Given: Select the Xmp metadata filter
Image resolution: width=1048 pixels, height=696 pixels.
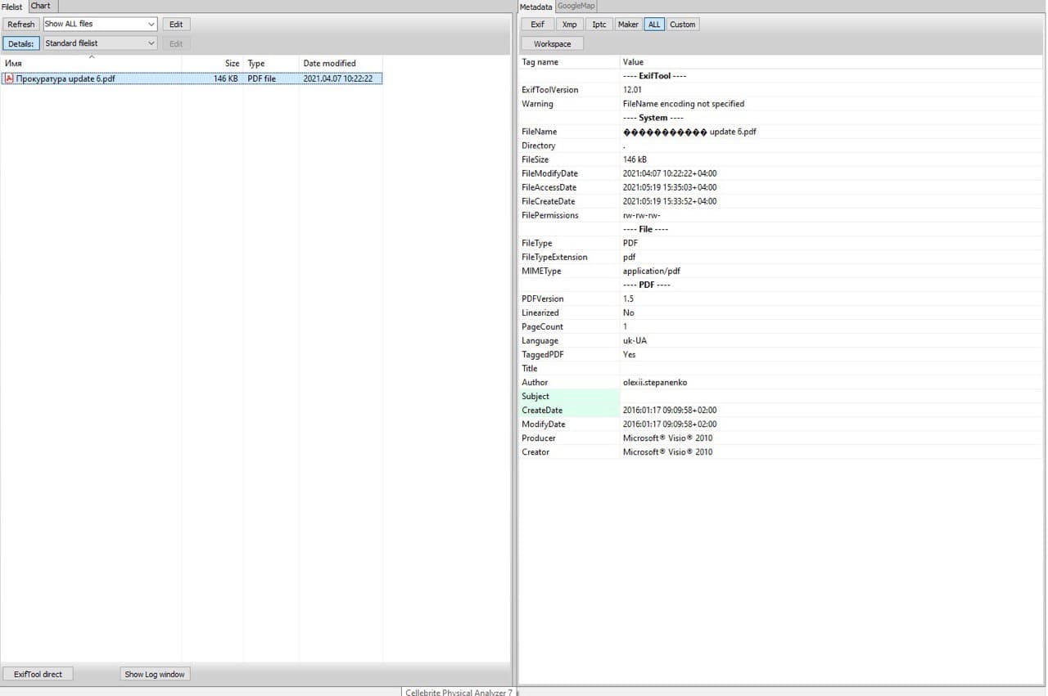Looking at the screenshot, I should click(569, 25).
